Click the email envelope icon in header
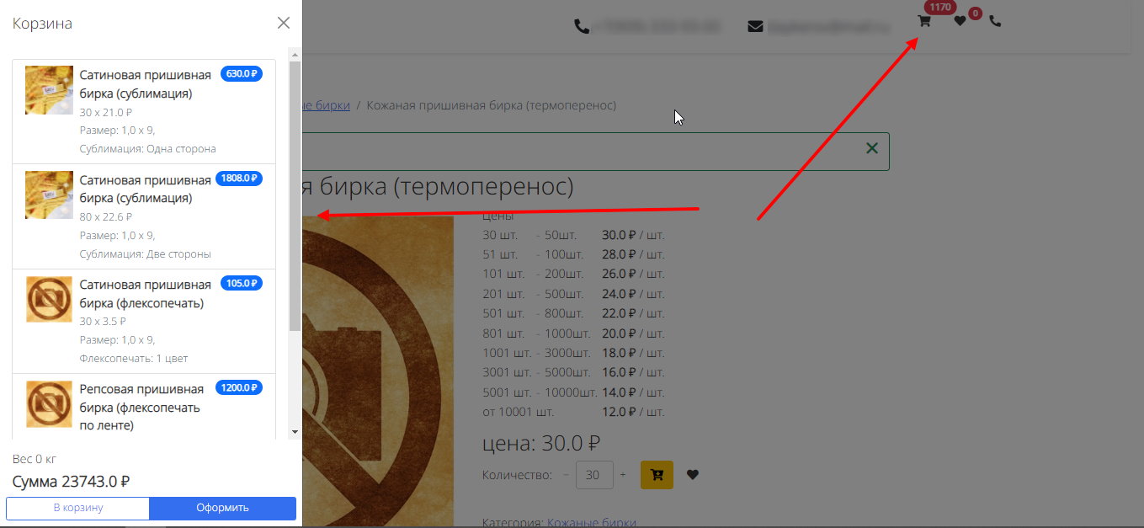This screenshot has width=1144, height=528. click(755, 27)
